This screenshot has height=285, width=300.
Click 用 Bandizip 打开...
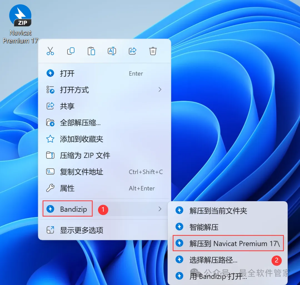(227, 276)
